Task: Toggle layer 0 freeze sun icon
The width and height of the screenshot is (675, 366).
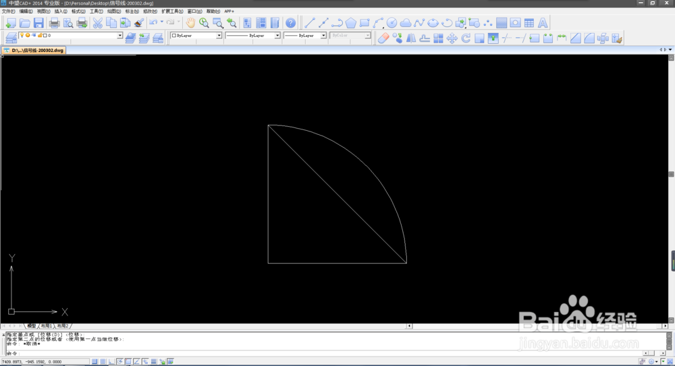Action: click(x=28, y=35)
